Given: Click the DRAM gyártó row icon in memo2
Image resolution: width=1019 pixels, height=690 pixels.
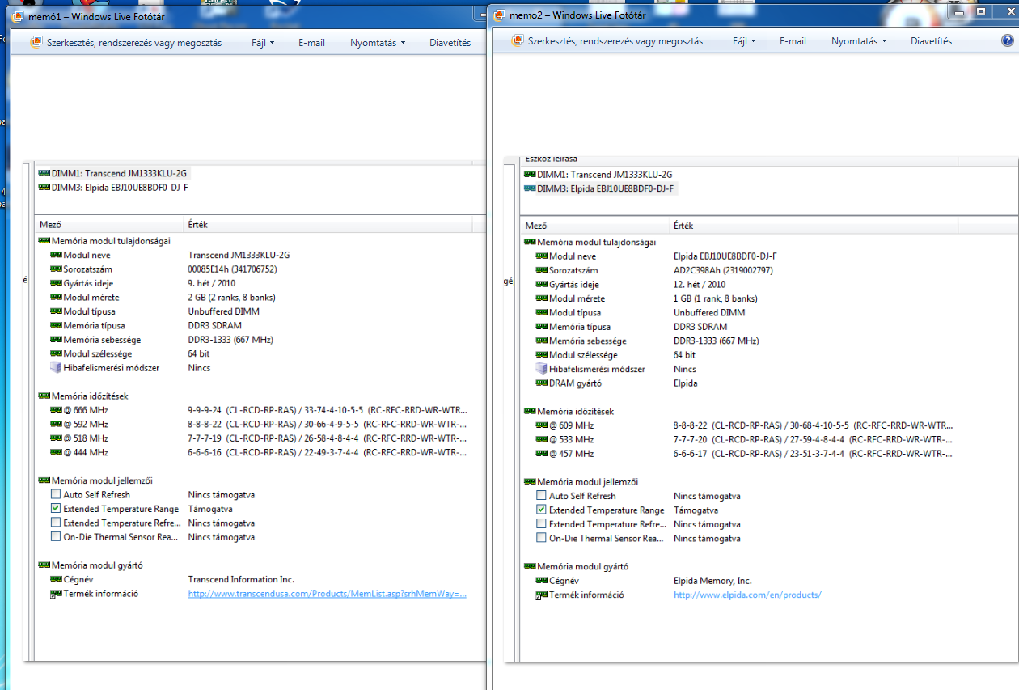Looking at the screenshot, I should pos(542,383).
